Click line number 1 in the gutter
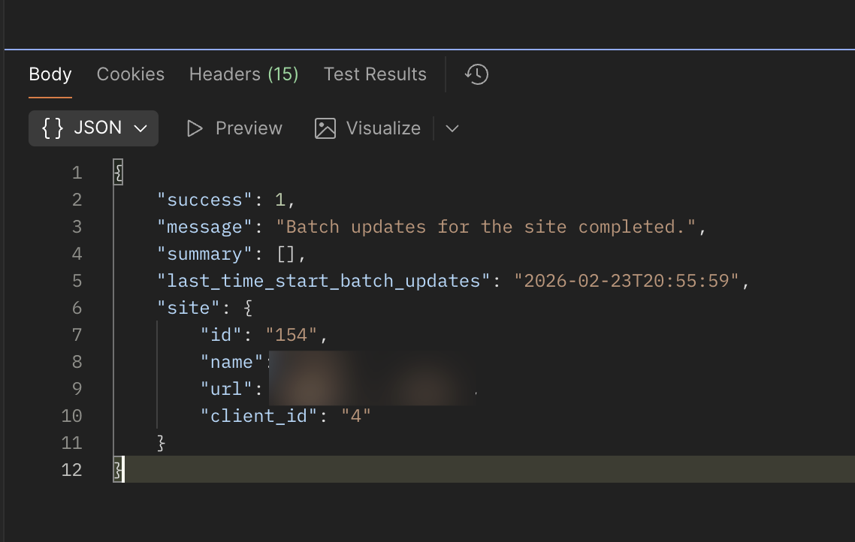Viewport: 855px width, 542px height. pyautogui.click(x=77, y=173)
